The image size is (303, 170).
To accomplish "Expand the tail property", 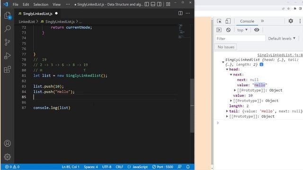I will (227, 111).
